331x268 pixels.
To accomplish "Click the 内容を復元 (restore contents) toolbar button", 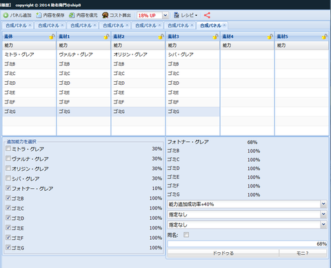I will [83, 15].
